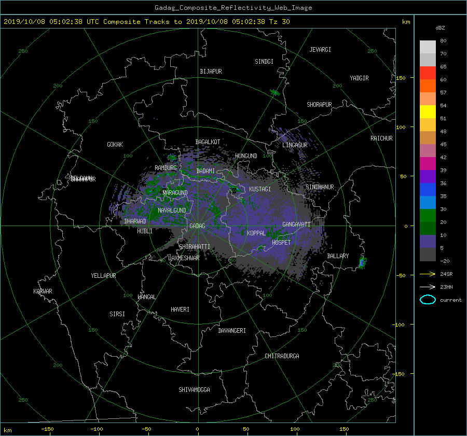Click the HUNGUND city label
The width and height of the screenshot is (467, 436).
pyautogui.click(x=246, y=156)
